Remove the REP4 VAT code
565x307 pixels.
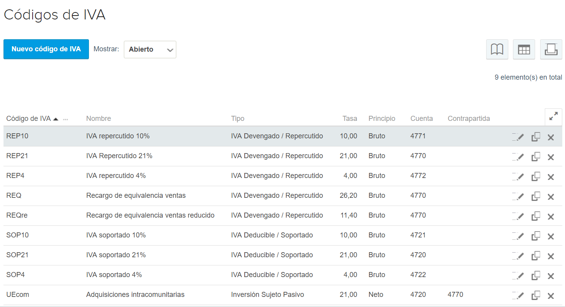[x=551, y=176]
